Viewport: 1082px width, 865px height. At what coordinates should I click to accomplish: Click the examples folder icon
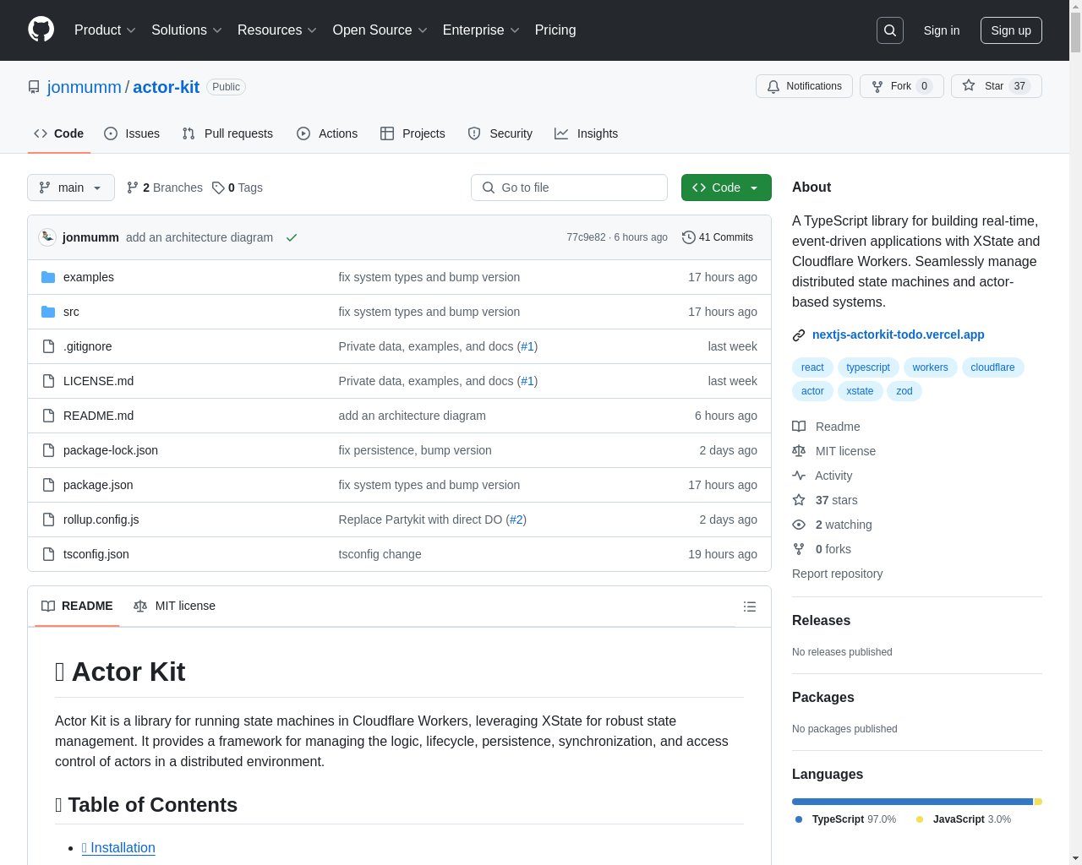click(x=48, y=277)
